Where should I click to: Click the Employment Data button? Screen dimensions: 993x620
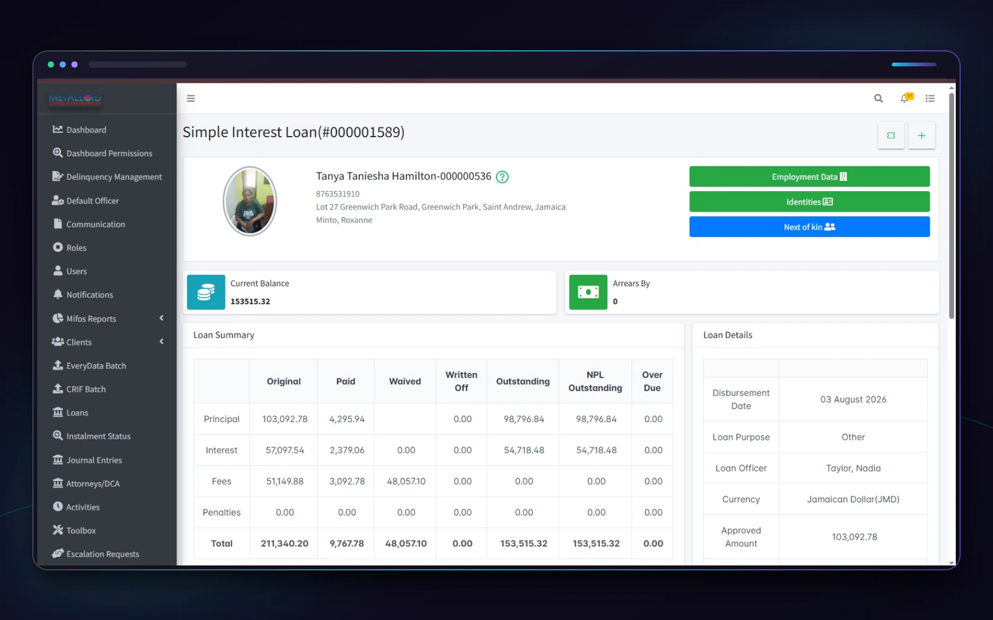tap(809, 177)
